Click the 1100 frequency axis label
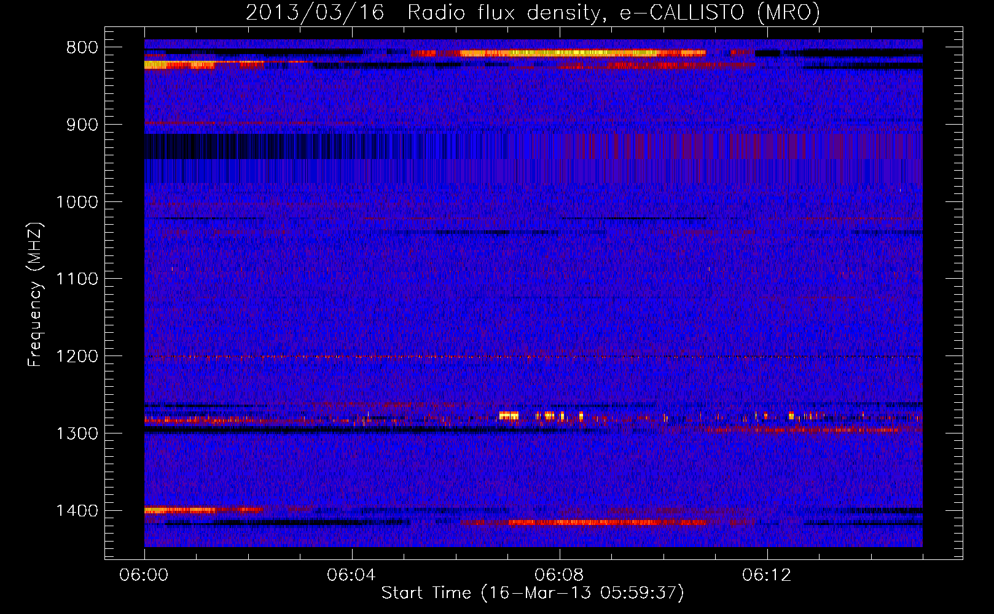The height and width of the screenshot is (614, 994). pos(77,279)
